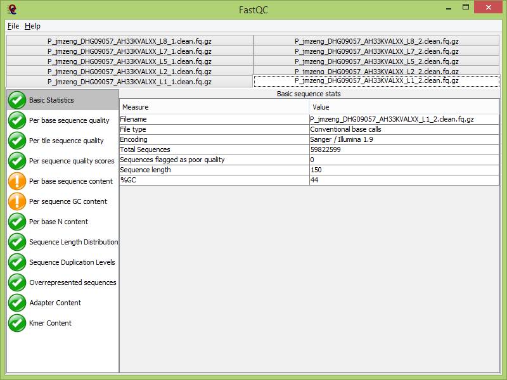Select the Conventional base calls cell
This screenshot has height=380, width=507.
coord(404,129)
